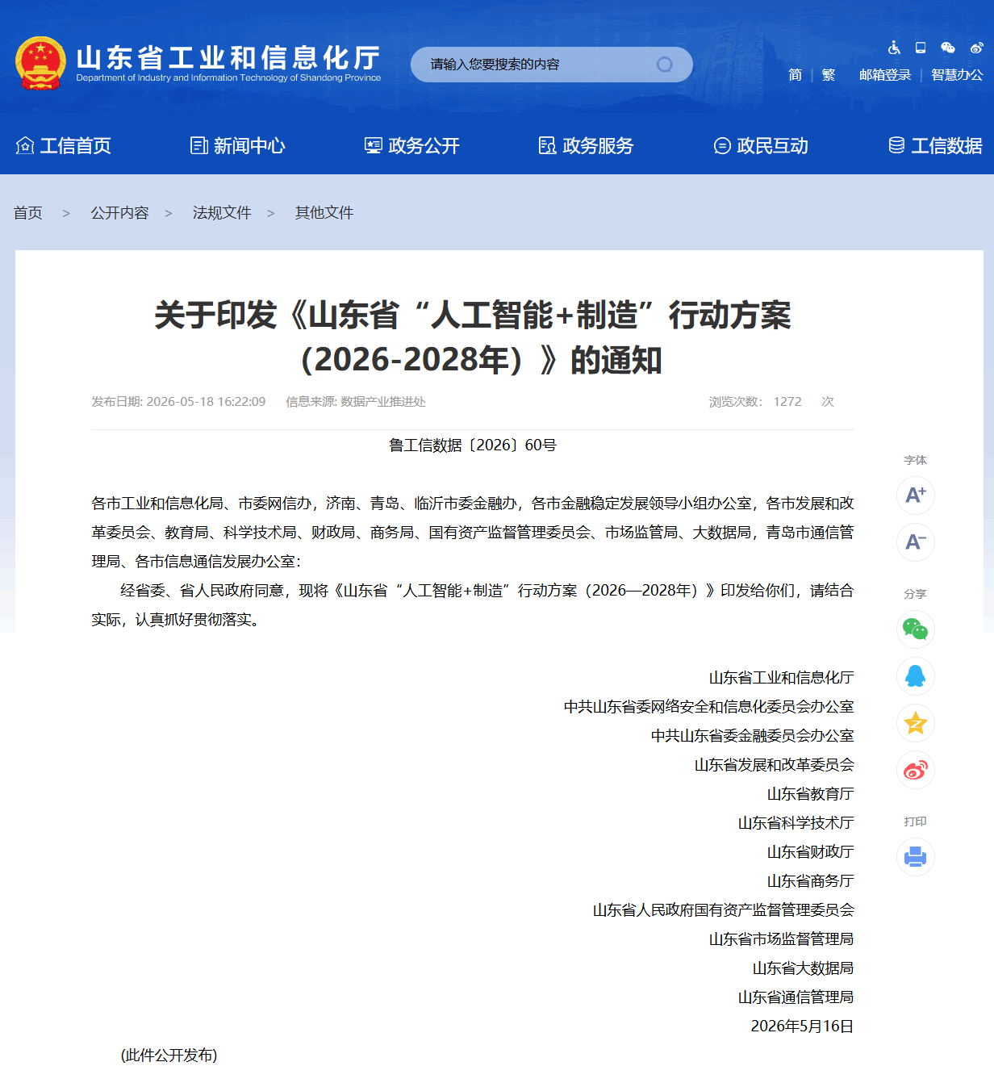Click the search magnifier icon
The width and height of the screenshot is (994, 1087).
click(664, 65)
